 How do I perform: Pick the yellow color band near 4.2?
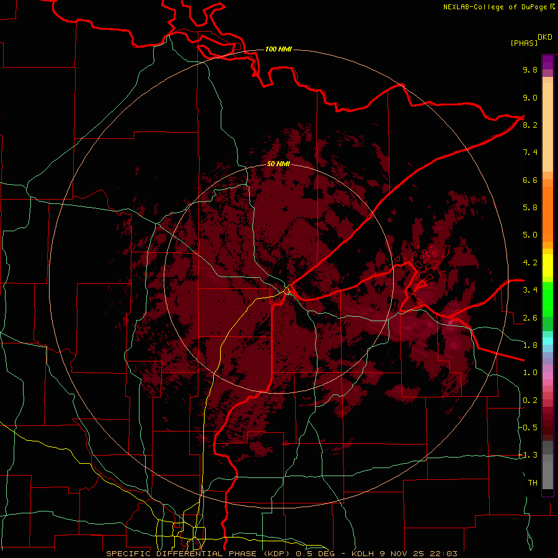pyautogui.click(x=547, y=265)
